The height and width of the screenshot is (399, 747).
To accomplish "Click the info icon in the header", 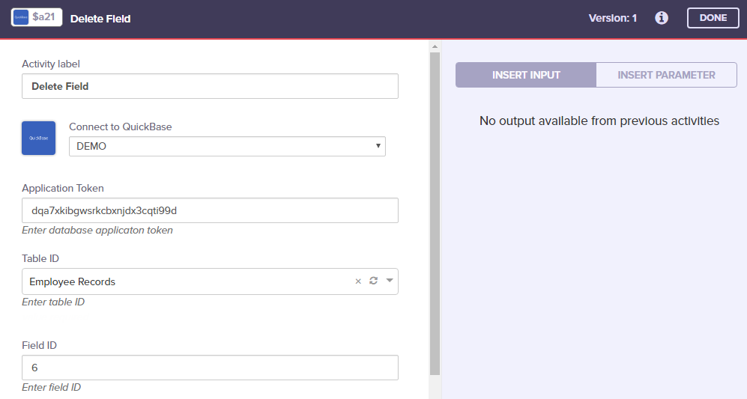I will tap(662, 18).
